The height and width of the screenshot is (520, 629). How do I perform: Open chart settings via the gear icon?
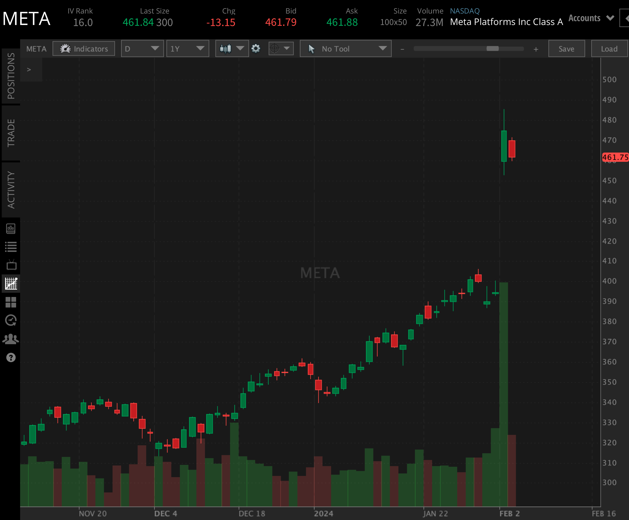tap(256, 48)
